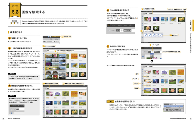The image size is (194, 123).
Task: Click the plus operator between chips in step 4 closeup
Action: point(122,31)
